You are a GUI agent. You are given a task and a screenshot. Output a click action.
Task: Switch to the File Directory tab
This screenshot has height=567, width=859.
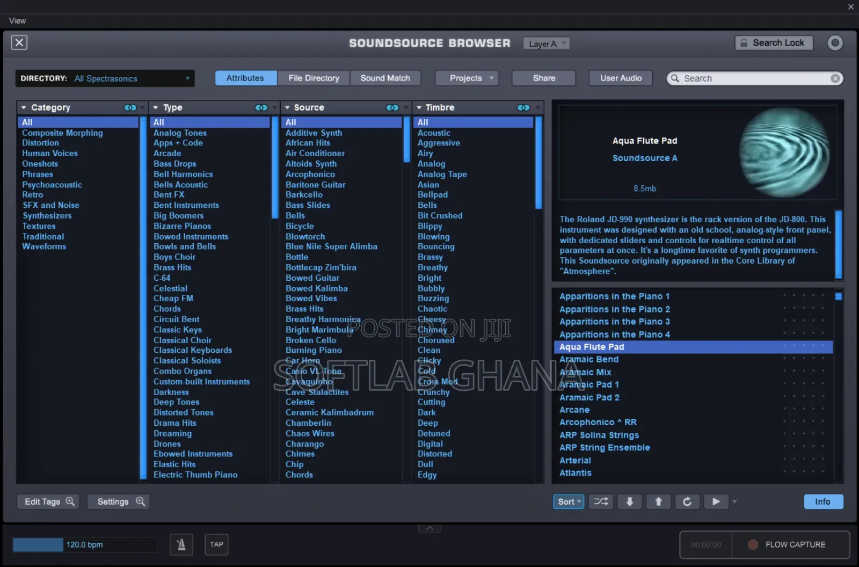tap(314, 78)
